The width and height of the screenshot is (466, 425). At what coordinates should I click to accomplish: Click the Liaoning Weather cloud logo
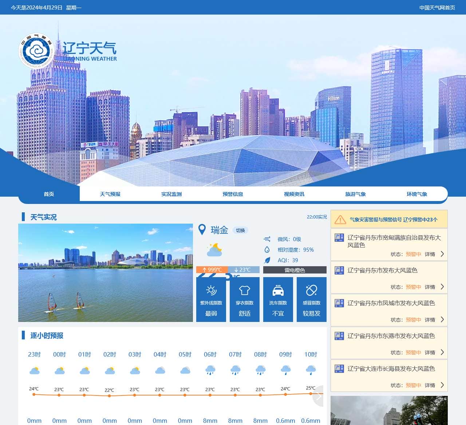point(36,49)
